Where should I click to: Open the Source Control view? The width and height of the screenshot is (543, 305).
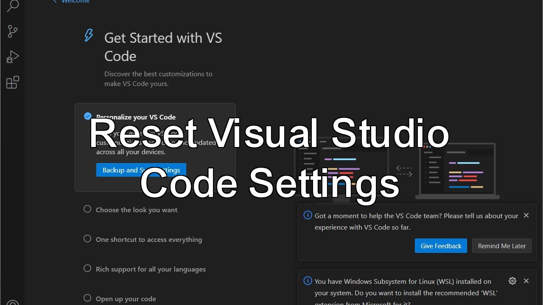pyautogui.click(x=13, y=31)
